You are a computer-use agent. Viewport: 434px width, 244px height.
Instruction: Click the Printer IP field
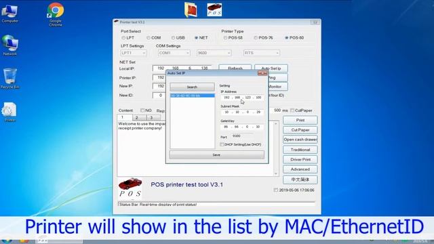(x=159, y=78)
